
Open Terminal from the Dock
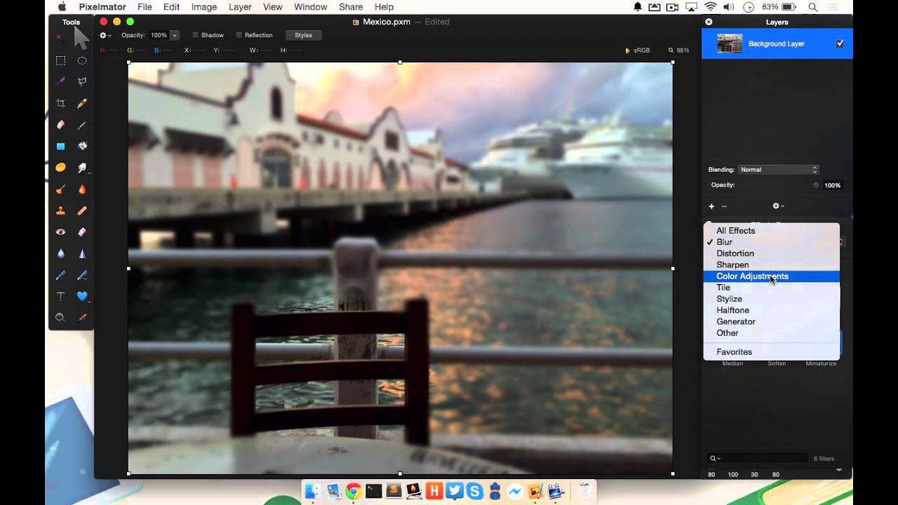coord(373,492)
